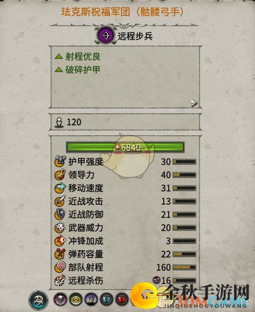
Task: Click the 部队射程 160 stat bar
Action: (x=184, y=267)
